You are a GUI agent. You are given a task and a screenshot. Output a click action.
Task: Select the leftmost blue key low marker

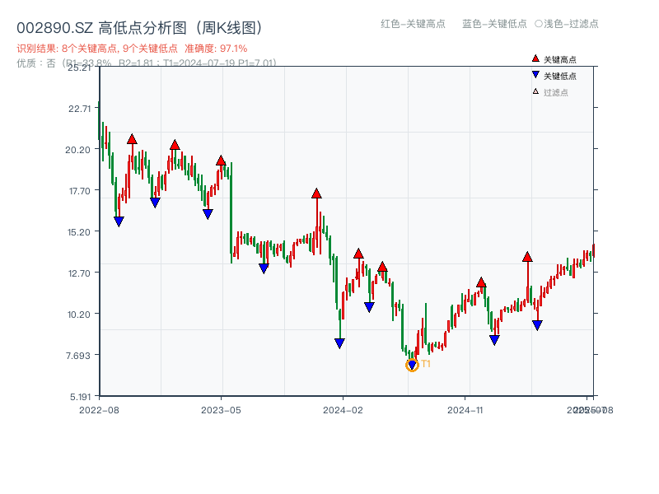[119, 221]
